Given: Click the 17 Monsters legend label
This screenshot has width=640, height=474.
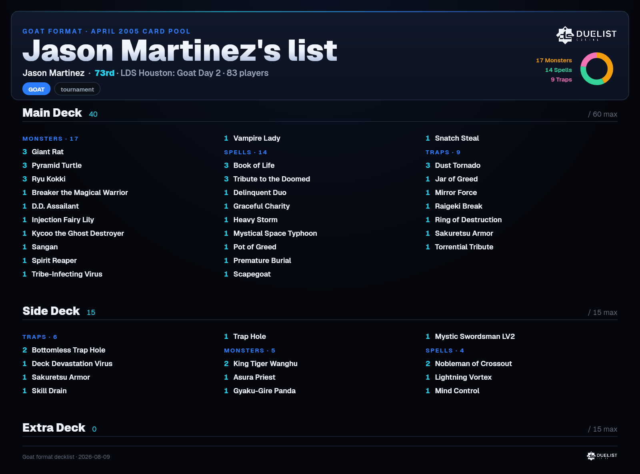Looking at the screenshot, I should coord(554,60).
